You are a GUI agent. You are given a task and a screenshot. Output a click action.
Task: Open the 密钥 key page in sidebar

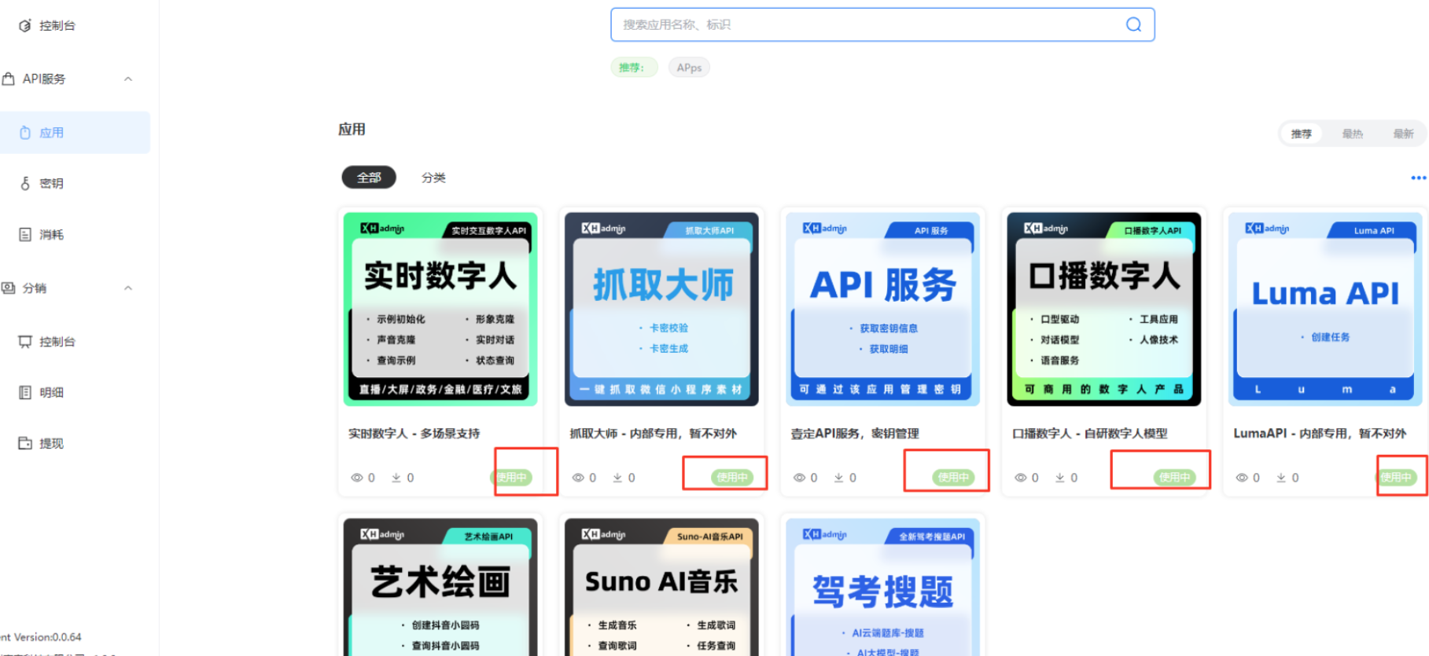point(51,183)
